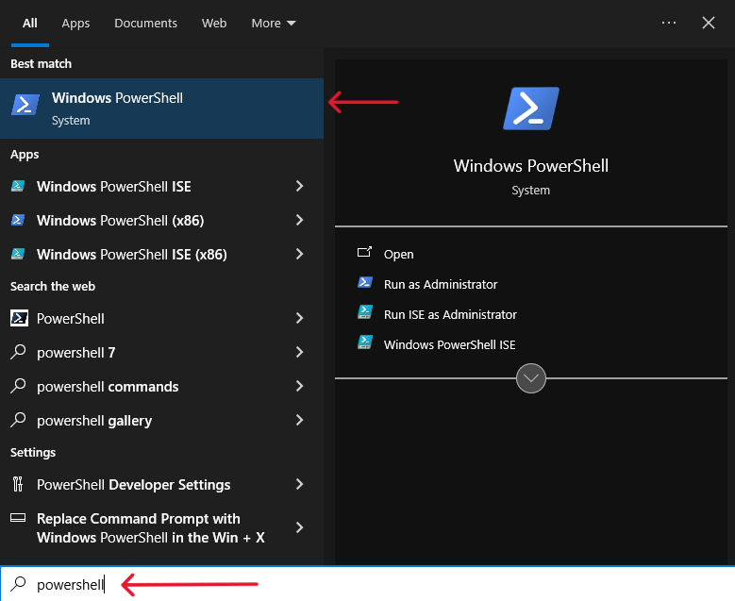Click the Windows PowerShell ISE icon in preview
735x601 pixels.
click(365, 342)
